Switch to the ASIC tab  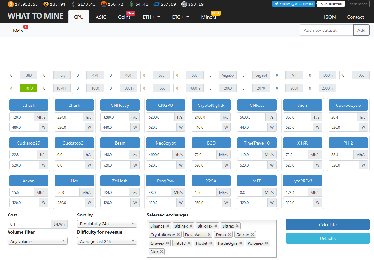pyautogui.click(x=101, y=17)
